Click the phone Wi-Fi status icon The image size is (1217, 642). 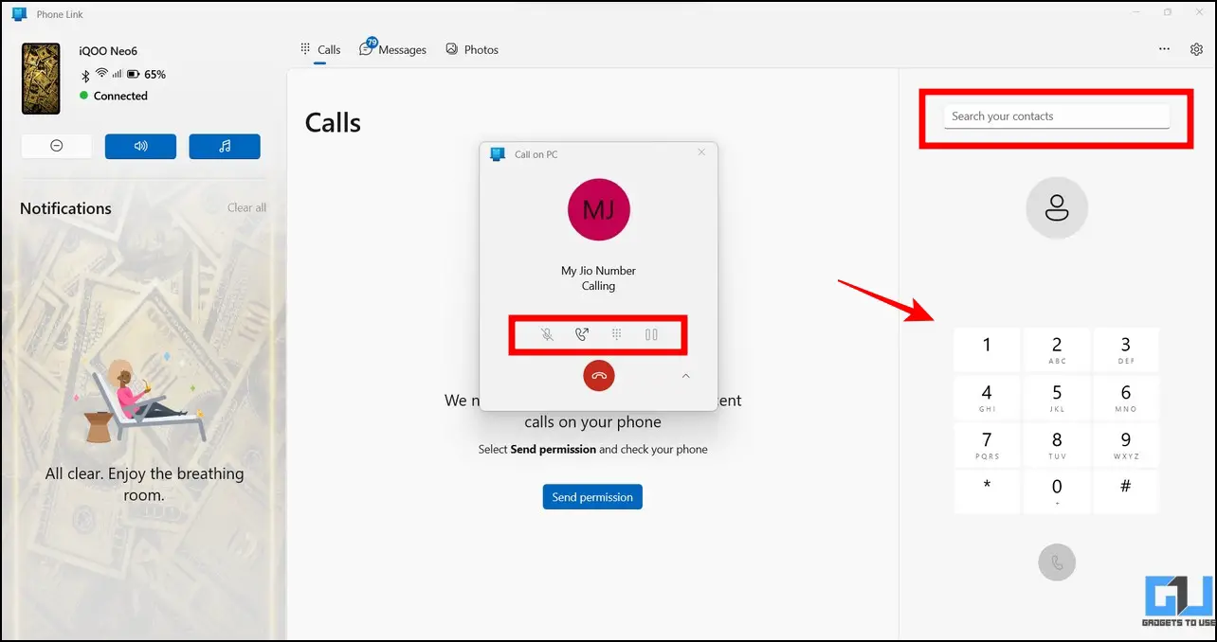(101, 74)
